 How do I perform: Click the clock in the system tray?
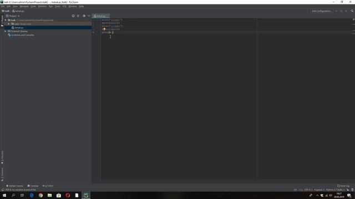(339, 195)
